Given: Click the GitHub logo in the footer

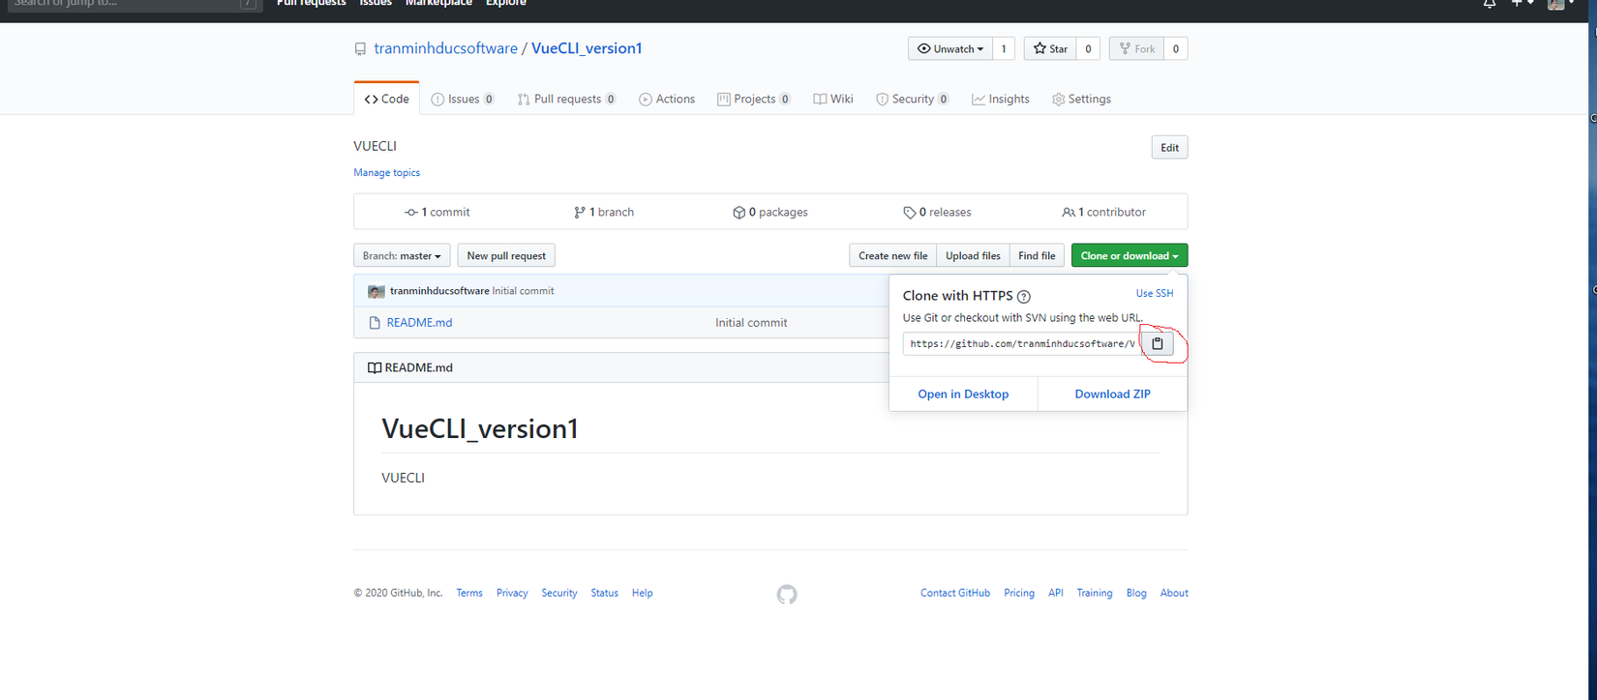Looking at the screenshot, I should click(787, 595).
